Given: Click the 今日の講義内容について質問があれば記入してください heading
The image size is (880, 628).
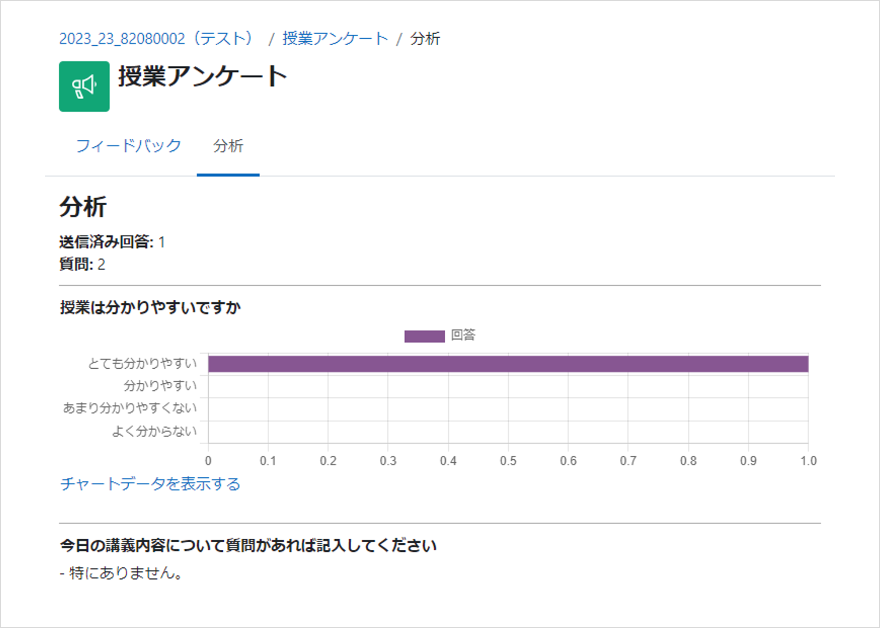Looking at the screenshot, I should coord(248,545).
